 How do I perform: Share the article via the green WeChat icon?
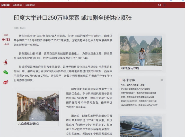coord(6,72)
